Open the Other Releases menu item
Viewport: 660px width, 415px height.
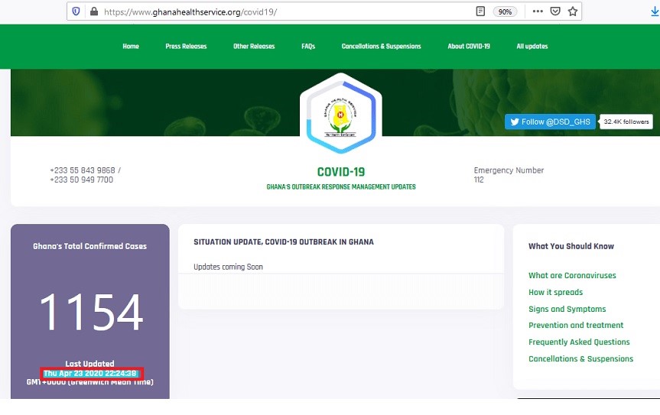tap(254, 47)
